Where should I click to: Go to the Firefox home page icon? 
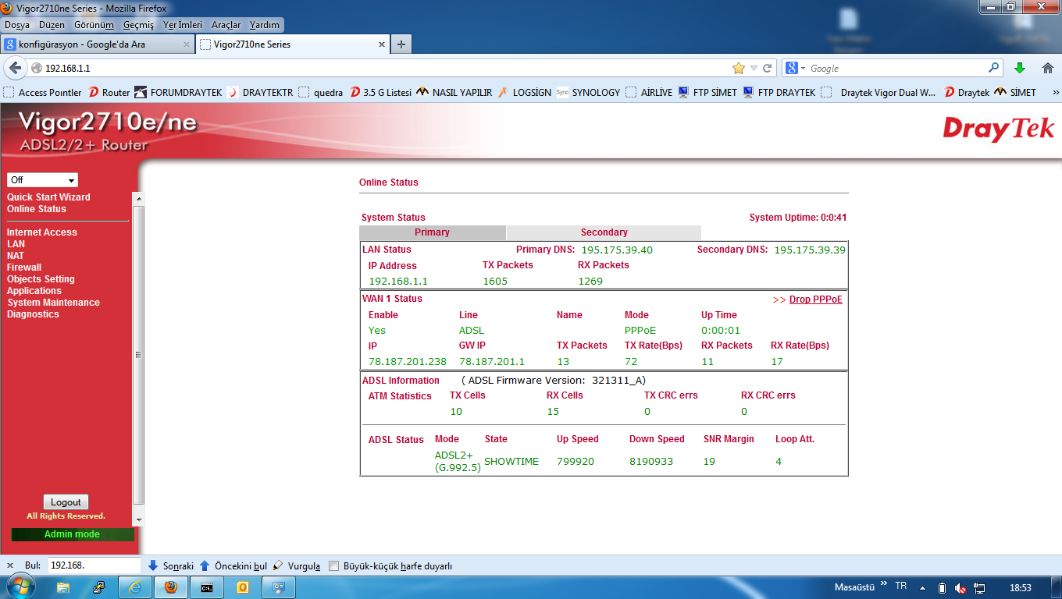point(1047,68)
